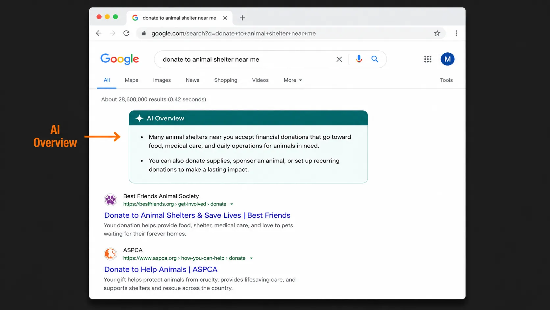The image size is (550, 310).
Task: Click the AI Overview sparkle icon
Action: 139,118
